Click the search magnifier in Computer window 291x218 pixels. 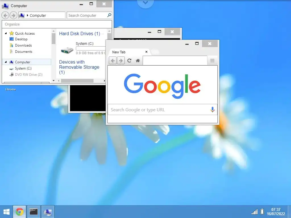click(x=109, y=15)
